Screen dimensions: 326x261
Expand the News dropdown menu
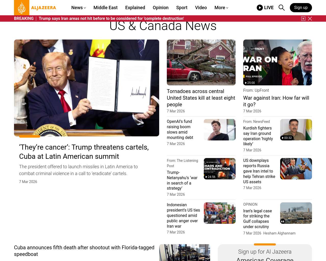(78, 8)
